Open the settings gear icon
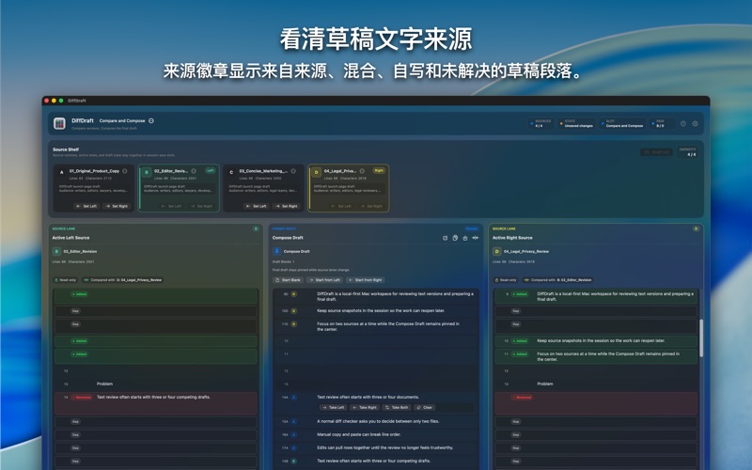752x470 pixels. click(x=695, y=124)
